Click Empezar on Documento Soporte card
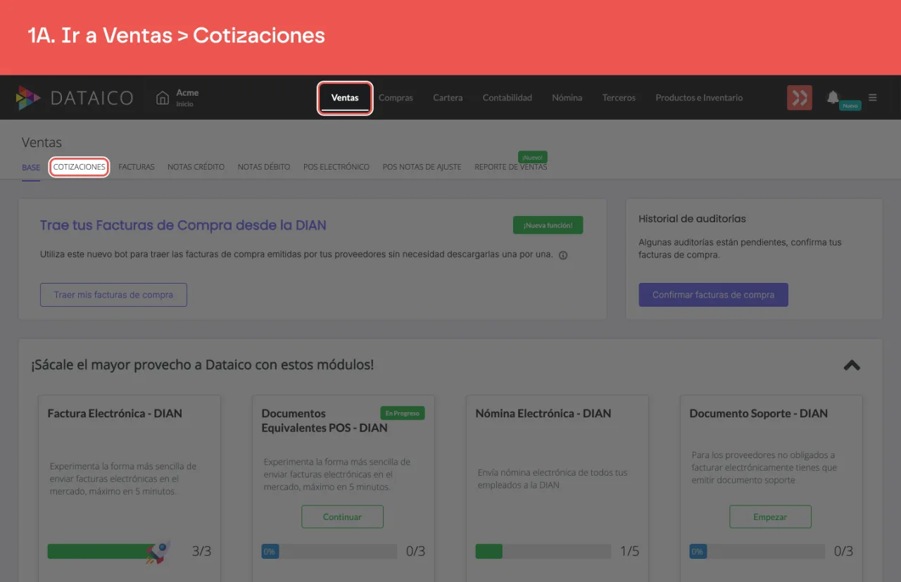 [x=770, y=517]
